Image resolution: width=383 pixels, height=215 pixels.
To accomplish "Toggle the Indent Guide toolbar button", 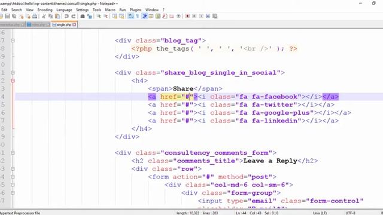I will [x=144, y=16].
